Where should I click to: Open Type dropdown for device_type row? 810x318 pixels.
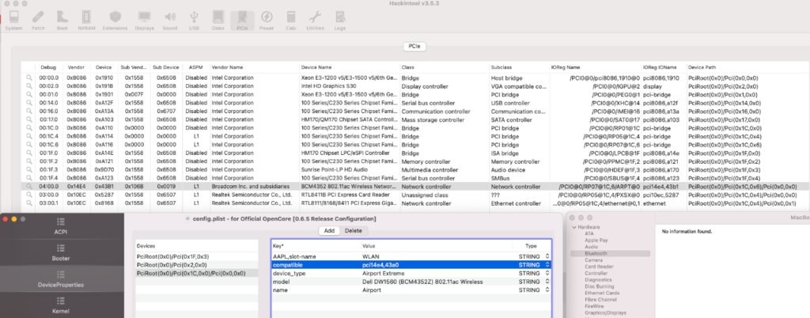(x=548, y=272)
